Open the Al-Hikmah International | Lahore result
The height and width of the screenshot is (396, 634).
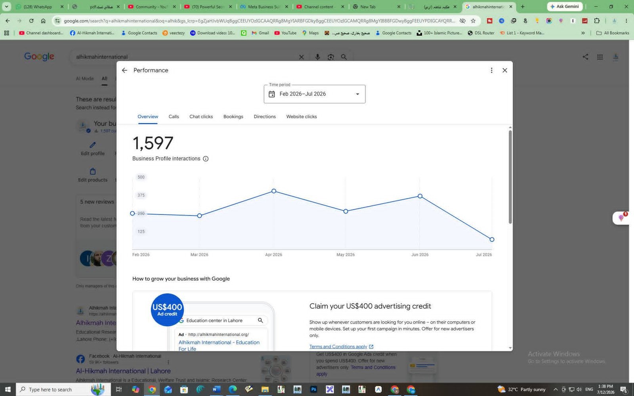tap(123, 371)
